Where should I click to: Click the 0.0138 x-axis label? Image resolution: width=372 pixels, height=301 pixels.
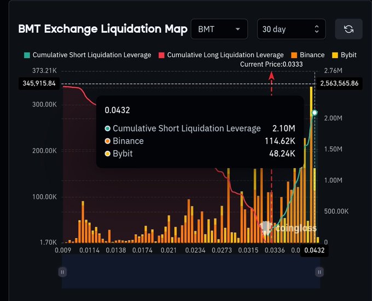coord(116,250)
